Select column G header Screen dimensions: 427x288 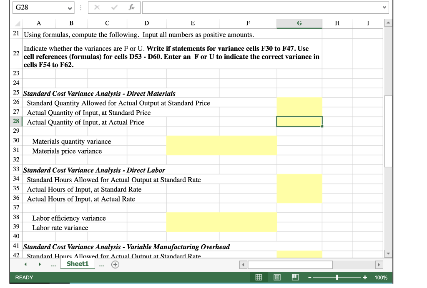pos(299,23)
